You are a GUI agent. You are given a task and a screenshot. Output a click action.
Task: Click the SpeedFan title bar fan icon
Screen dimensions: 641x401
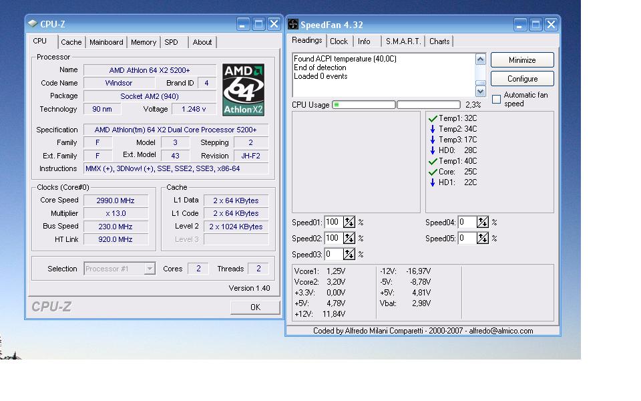coord(292,24)
